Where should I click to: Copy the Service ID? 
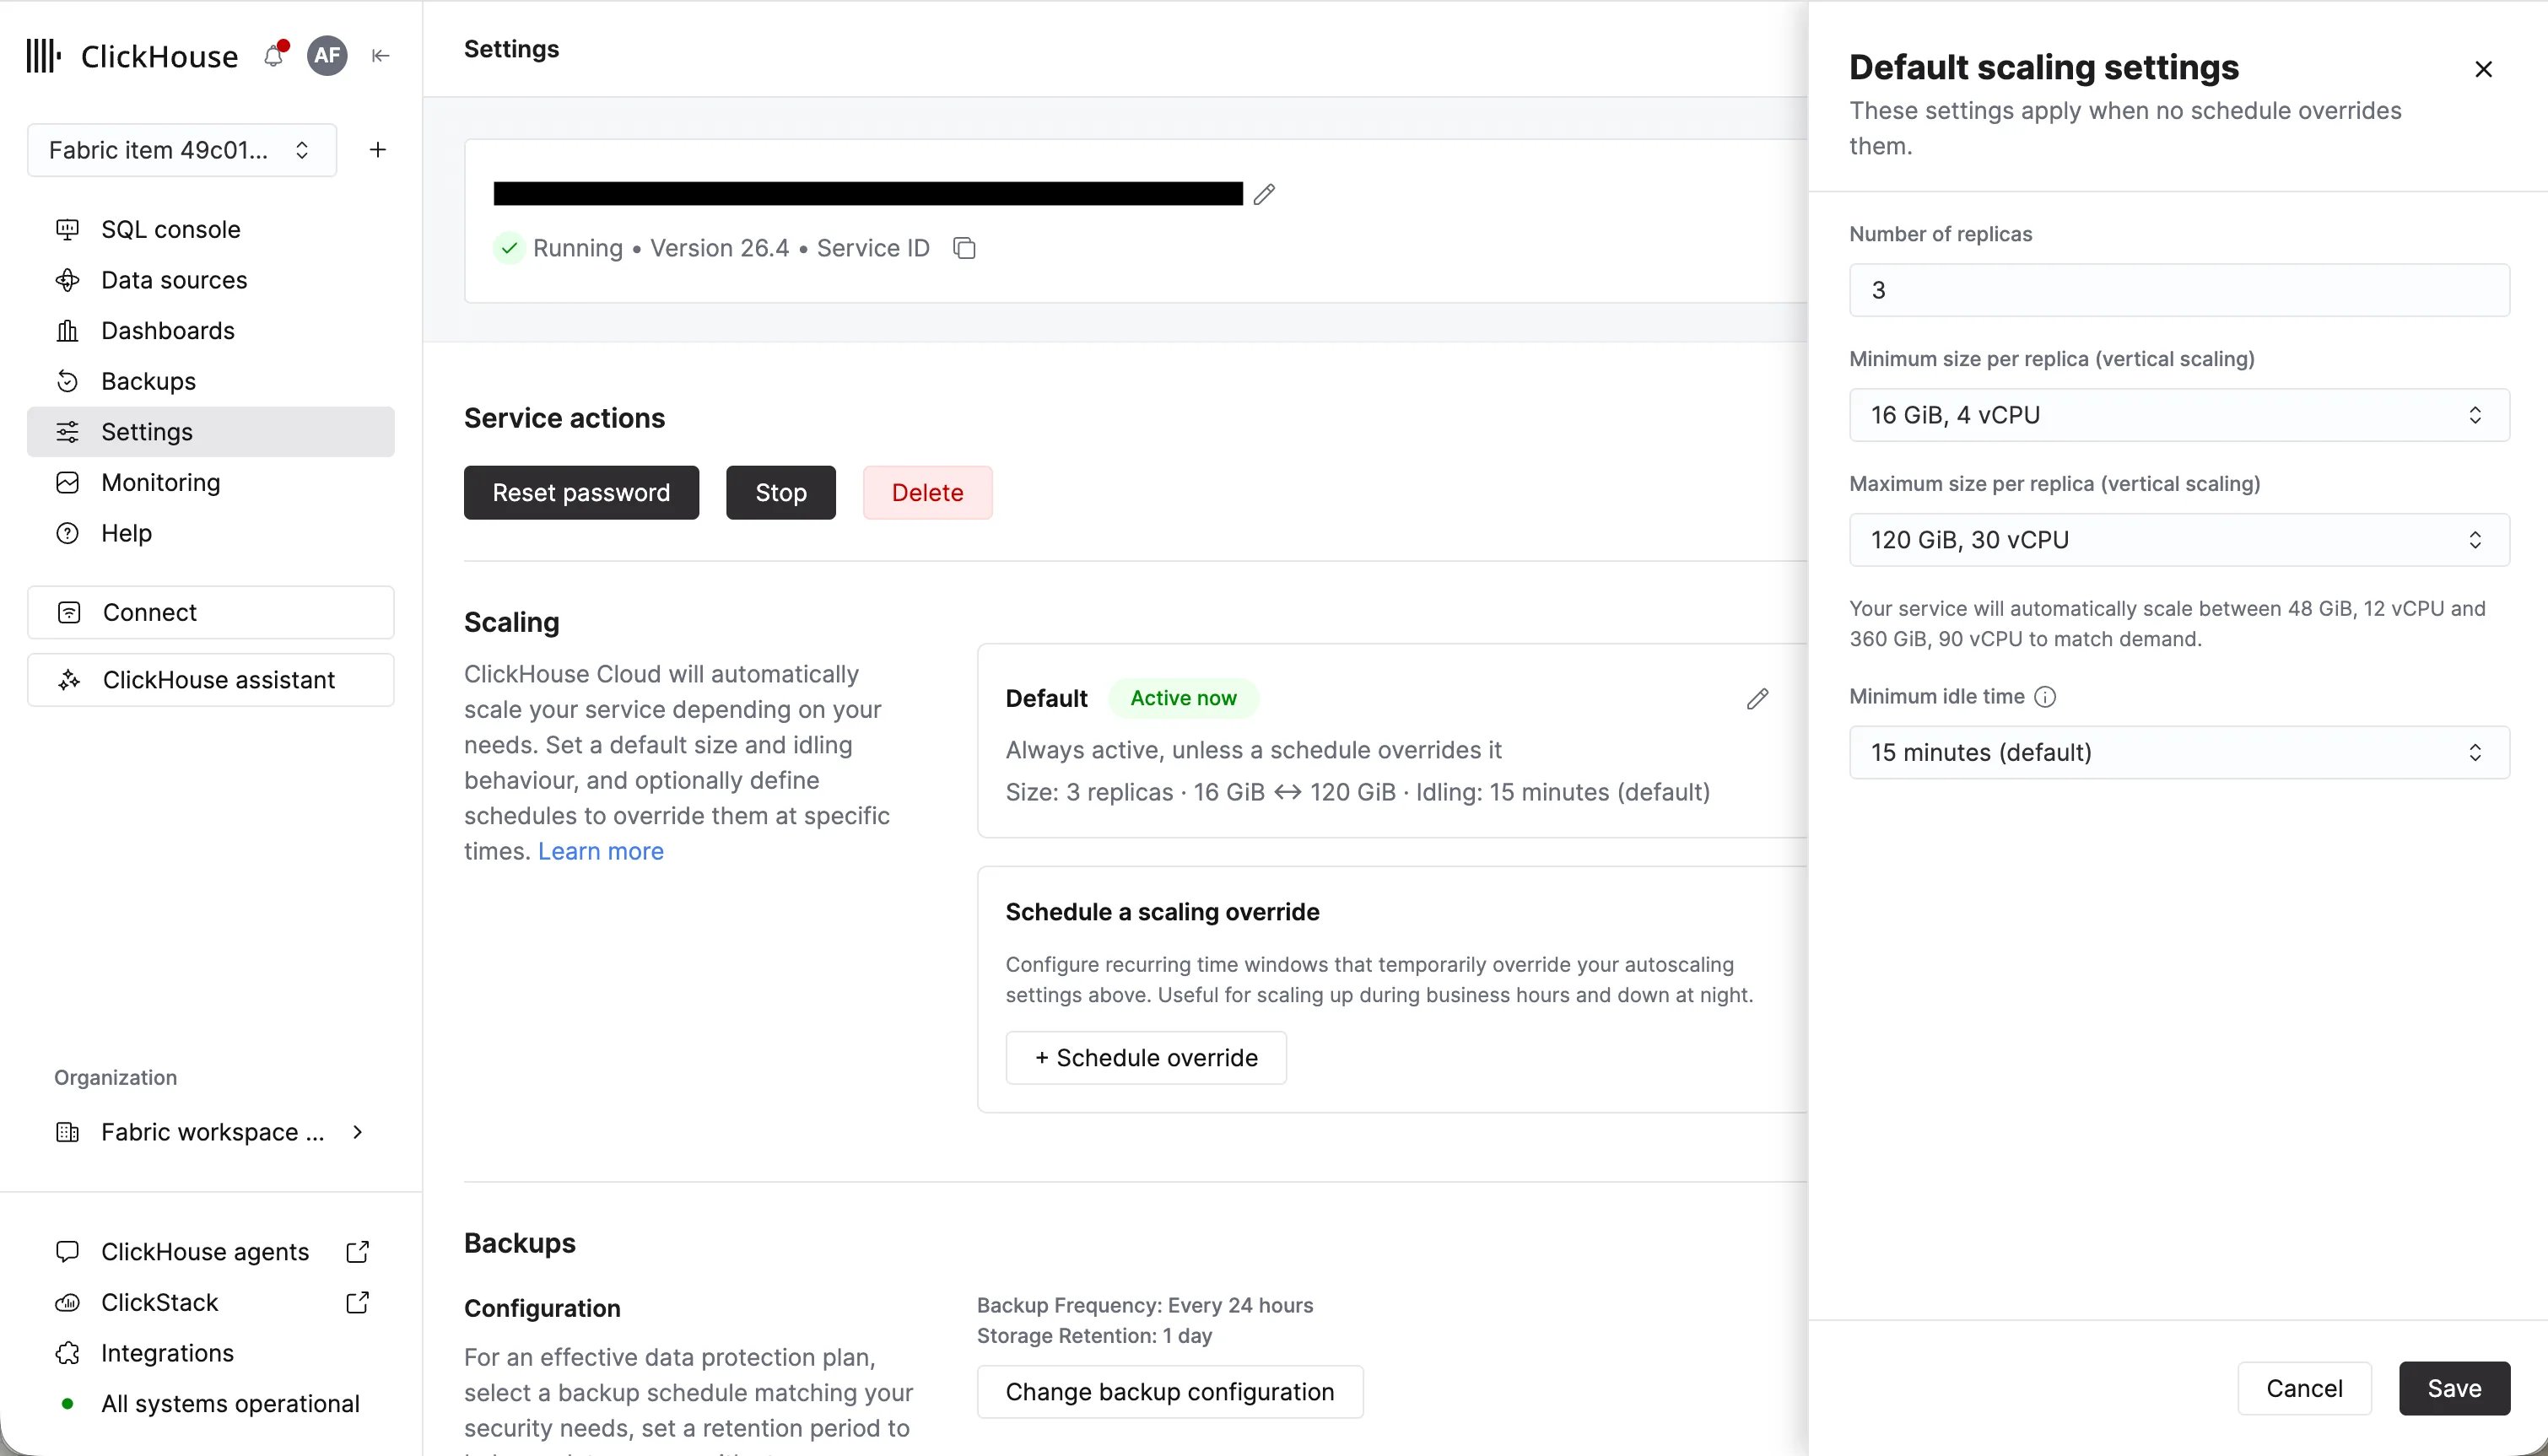(964, 248)
